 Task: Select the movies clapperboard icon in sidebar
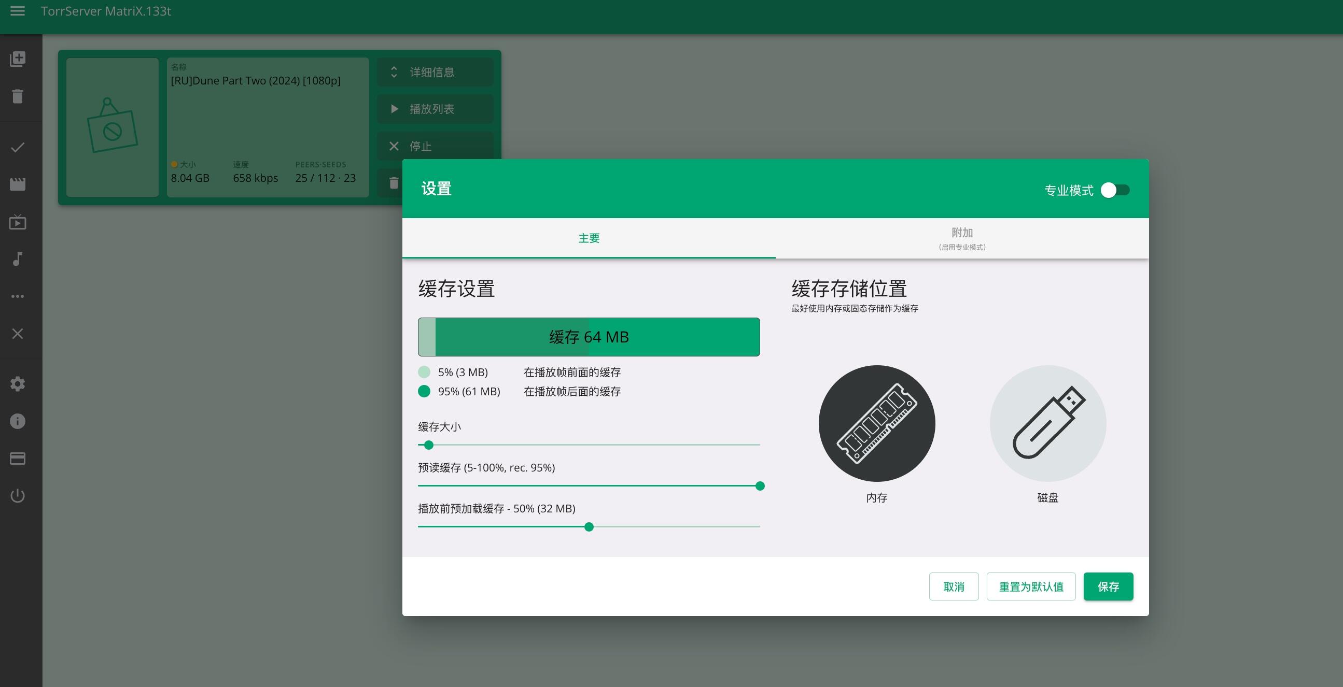point(18,184)
